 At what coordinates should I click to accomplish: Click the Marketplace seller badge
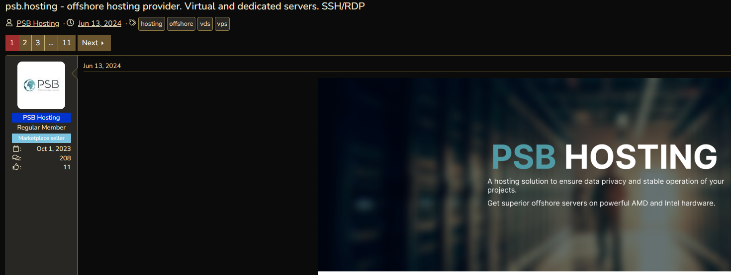[41, 138]
